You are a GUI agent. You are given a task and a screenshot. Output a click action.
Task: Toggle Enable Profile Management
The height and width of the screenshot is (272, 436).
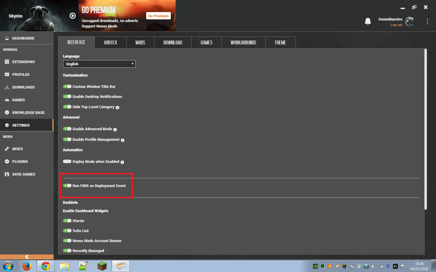coord(67,139)
